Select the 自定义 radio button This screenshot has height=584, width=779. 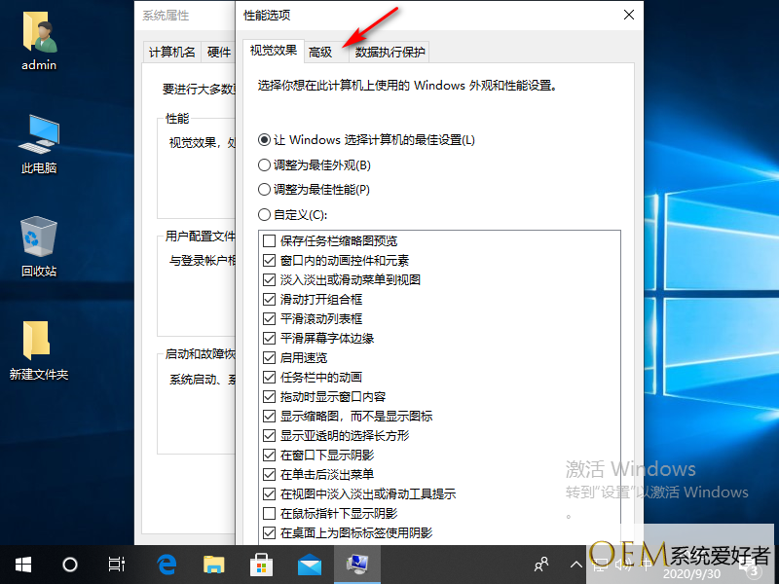[264, 215]
